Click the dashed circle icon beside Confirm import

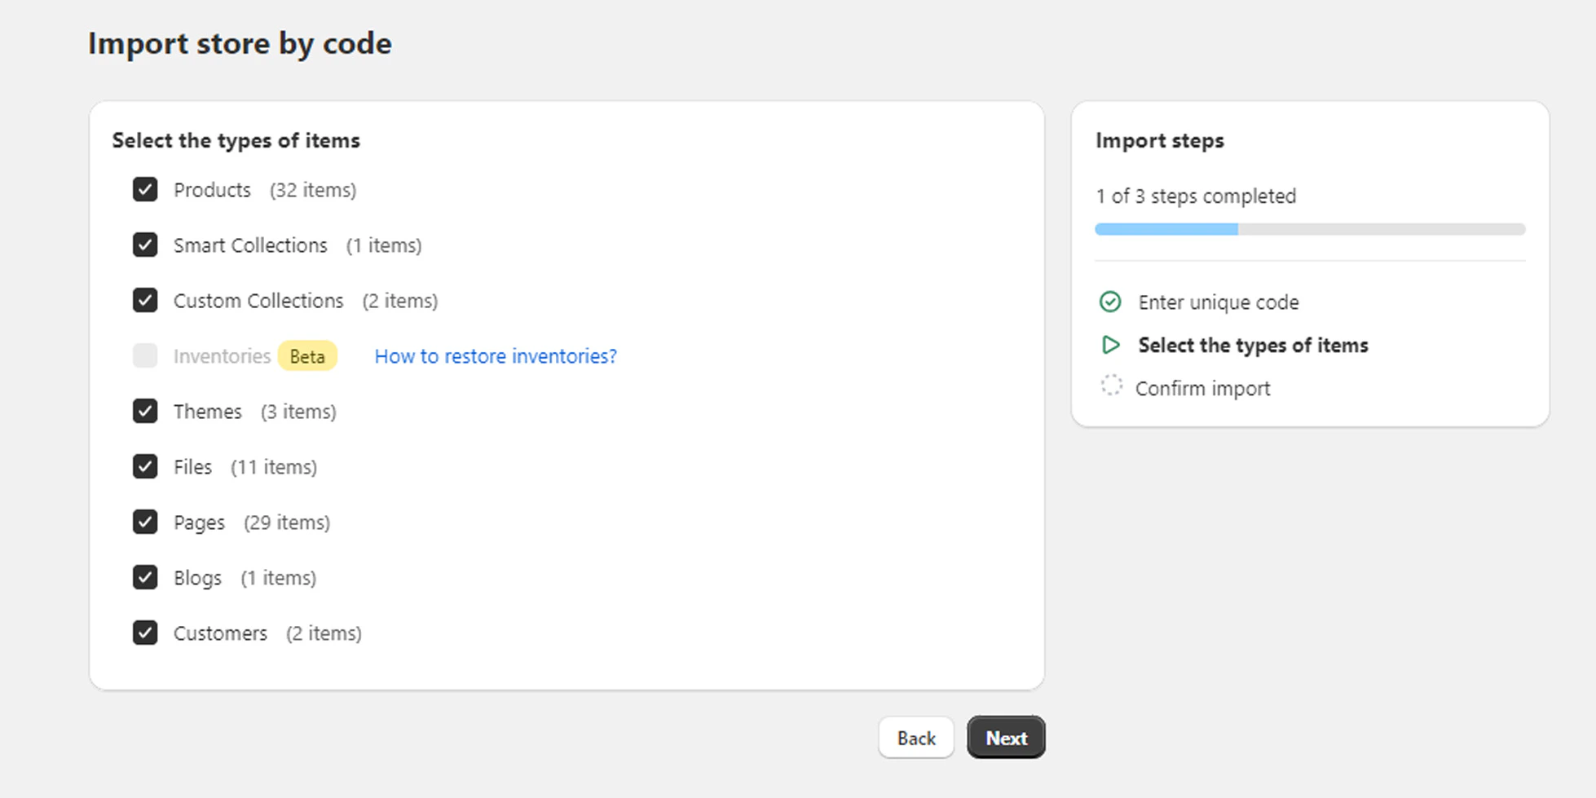pos(1110,386)
